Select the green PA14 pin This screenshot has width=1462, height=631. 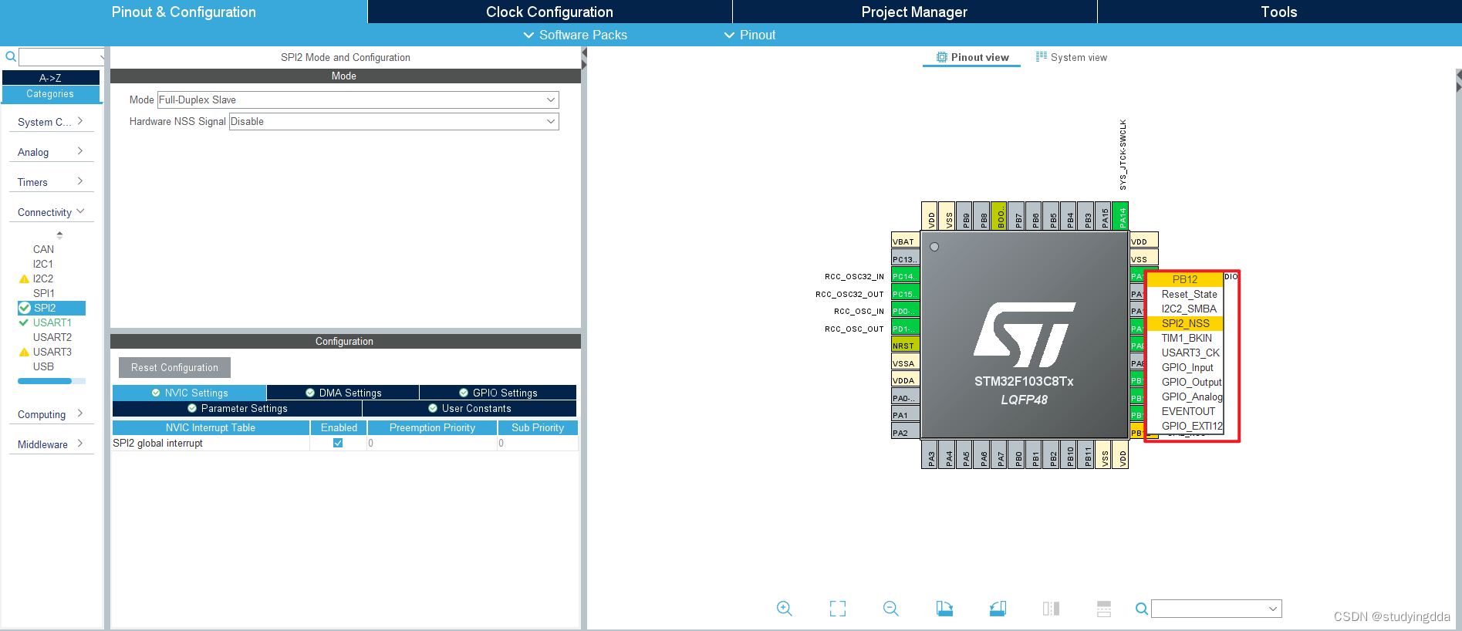pos(1120,215)
